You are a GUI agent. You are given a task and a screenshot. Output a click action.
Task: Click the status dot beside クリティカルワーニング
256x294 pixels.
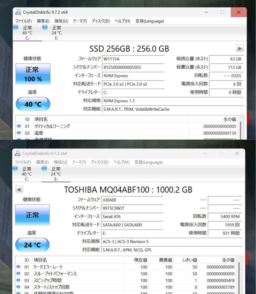click(x=18, y=126)
